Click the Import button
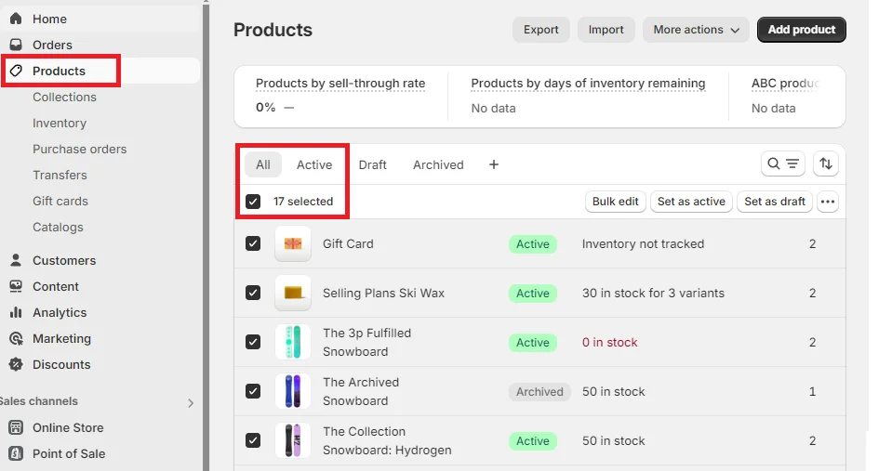Viewport: 892px width, 471px height. pos(606,30)
